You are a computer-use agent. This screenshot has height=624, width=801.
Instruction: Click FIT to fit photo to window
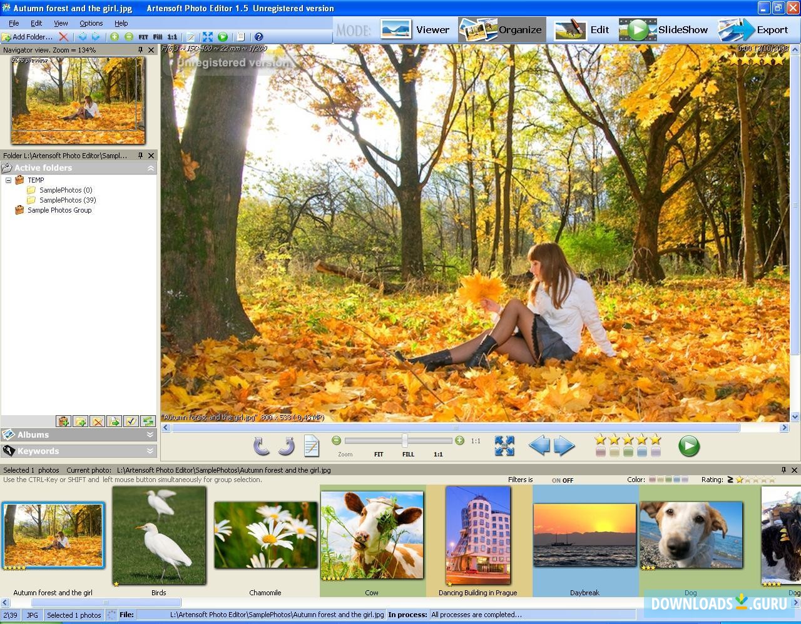click(x=378, y=454)
